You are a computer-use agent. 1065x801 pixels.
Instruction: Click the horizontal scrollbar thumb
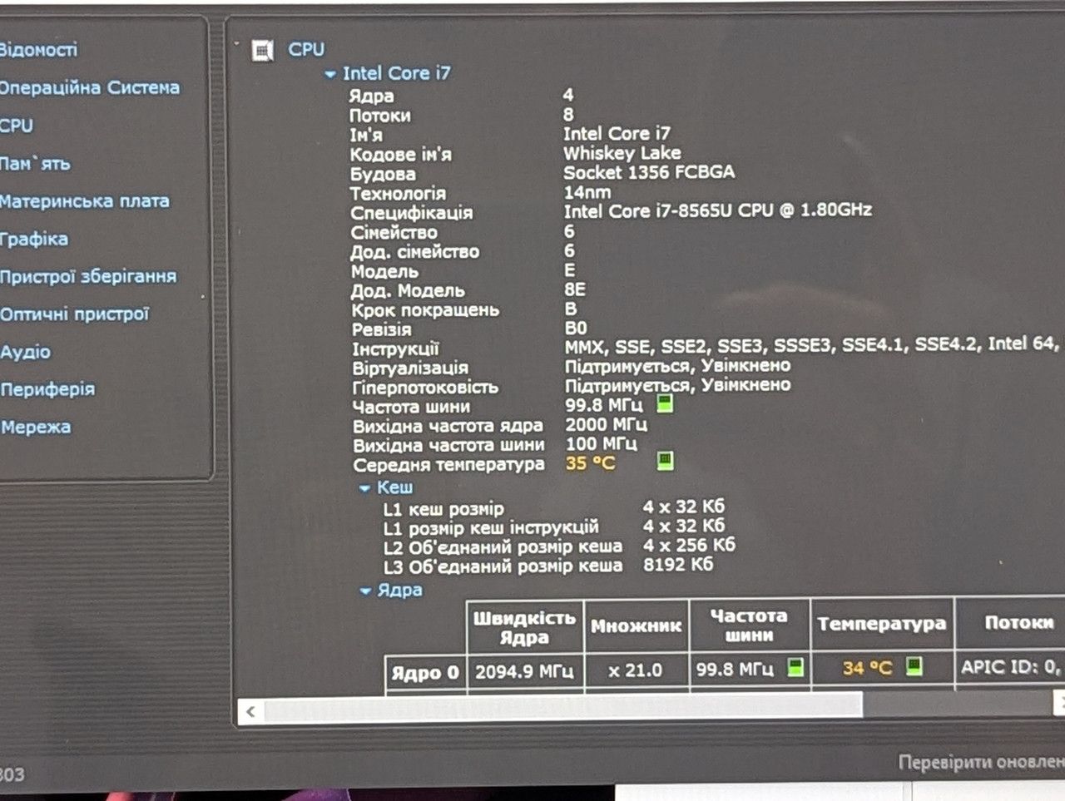(x=563, y=708)
